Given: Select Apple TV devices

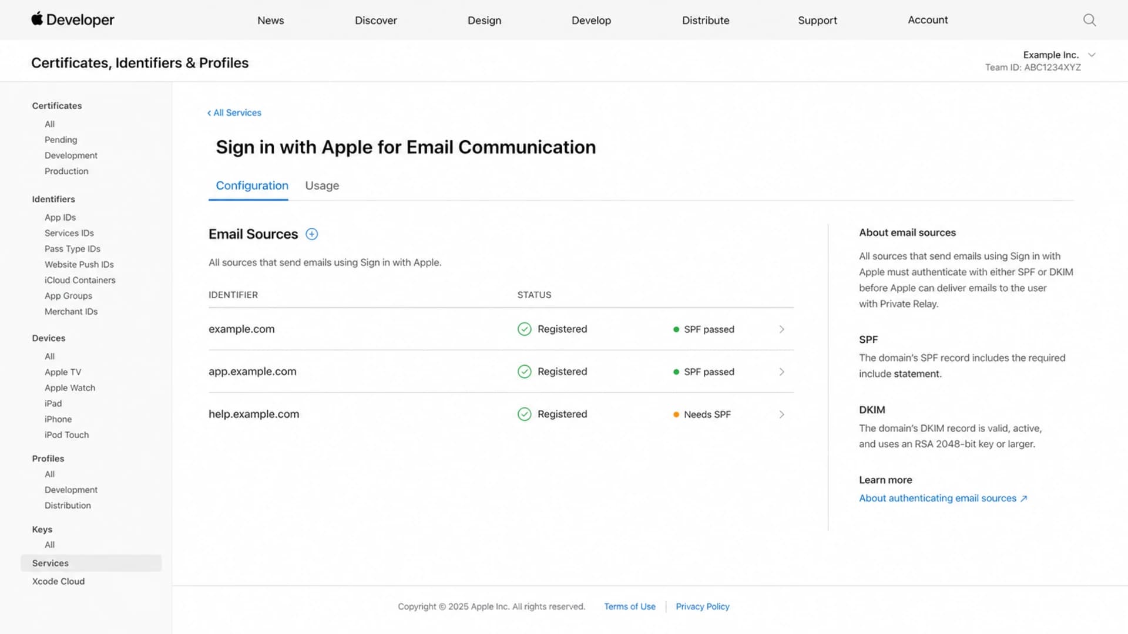Looking at the screenshot, I should click(63, 372).
